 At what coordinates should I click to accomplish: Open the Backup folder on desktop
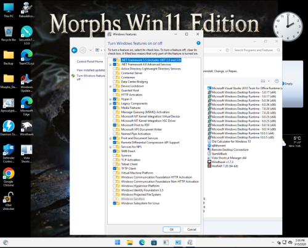tap(9, 57)
